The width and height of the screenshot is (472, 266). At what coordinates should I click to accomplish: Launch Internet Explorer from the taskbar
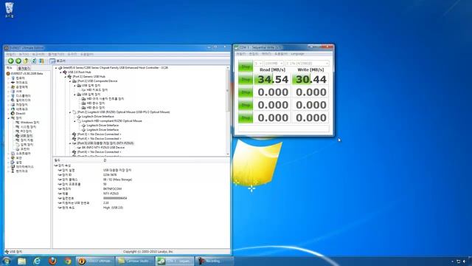(x=37, y=261)
